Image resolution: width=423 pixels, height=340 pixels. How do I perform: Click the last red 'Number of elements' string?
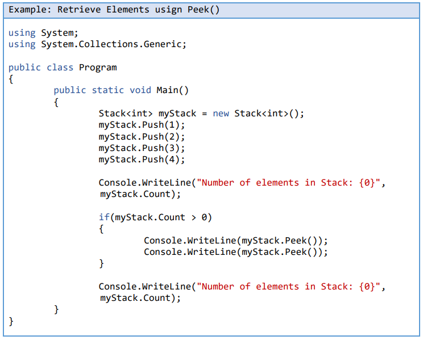point(289,287)
